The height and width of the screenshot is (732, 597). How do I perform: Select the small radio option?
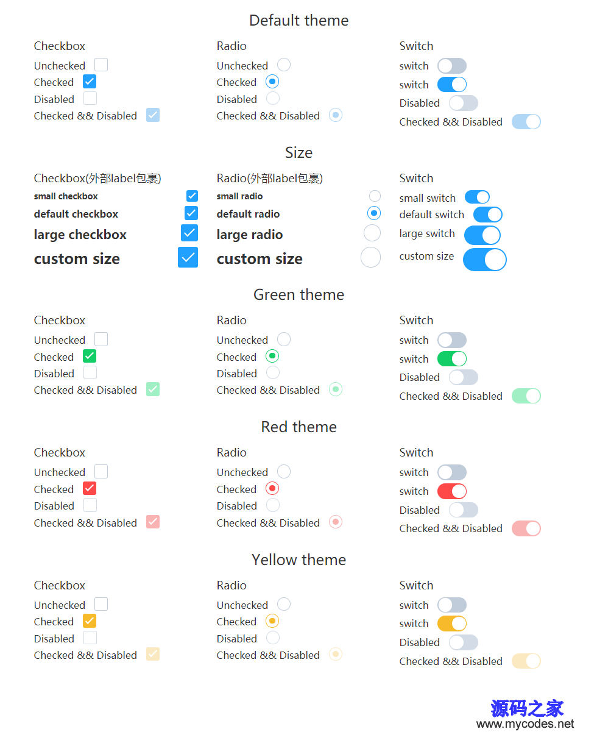pyautogui.click(x=375, y=196)
